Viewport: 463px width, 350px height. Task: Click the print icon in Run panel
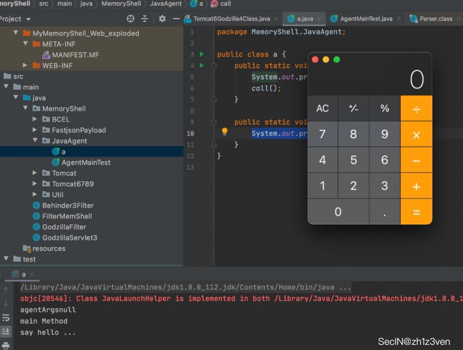tap(6, 345)
